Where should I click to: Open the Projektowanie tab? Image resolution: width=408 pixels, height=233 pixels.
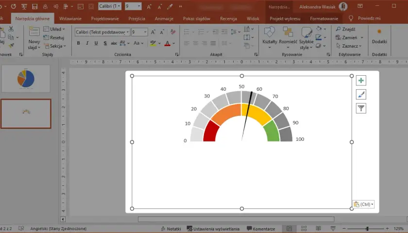[x=105, y=18]
